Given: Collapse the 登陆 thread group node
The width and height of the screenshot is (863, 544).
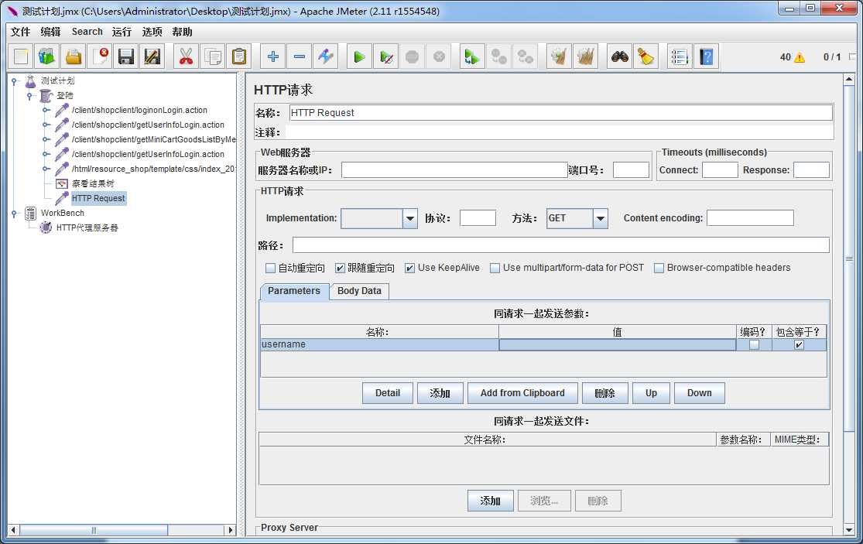Looking at the screenshot, I should click(x=29, y=96).
